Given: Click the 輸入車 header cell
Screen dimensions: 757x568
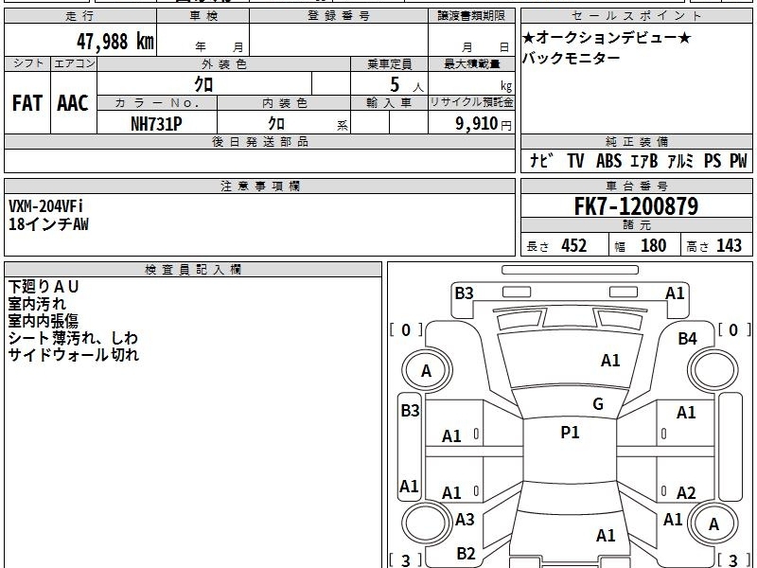Looking at the screenshot, I should click(x=390, y=103).
